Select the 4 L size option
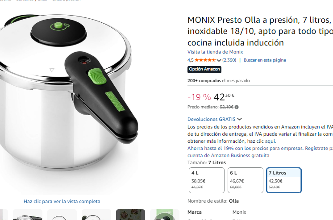Image resolution: width=333 pixels, height=220 pixels. click(x=206, y=180)
